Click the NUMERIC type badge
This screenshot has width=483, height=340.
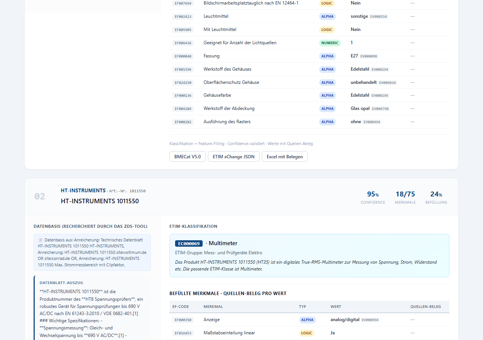(x=330, y=43)
